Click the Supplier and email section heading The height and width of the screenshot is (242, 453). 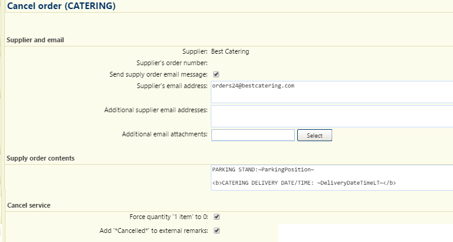35,40
